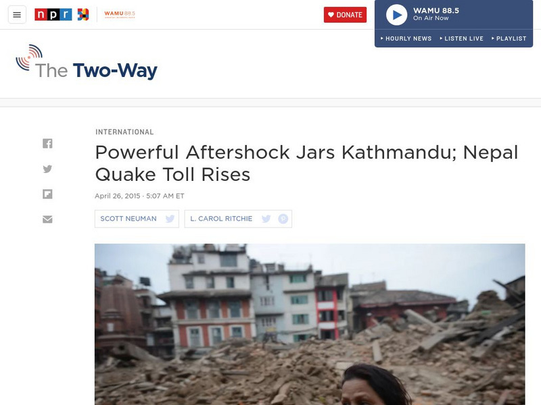Share article on Flipboard
Screen dimensions: 541x405
point(47,194)
